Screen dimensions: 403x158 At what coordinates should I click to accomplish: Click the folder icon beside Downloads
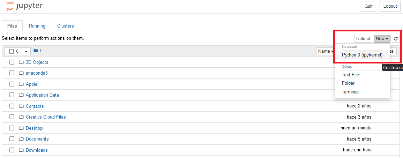point(21,150)
